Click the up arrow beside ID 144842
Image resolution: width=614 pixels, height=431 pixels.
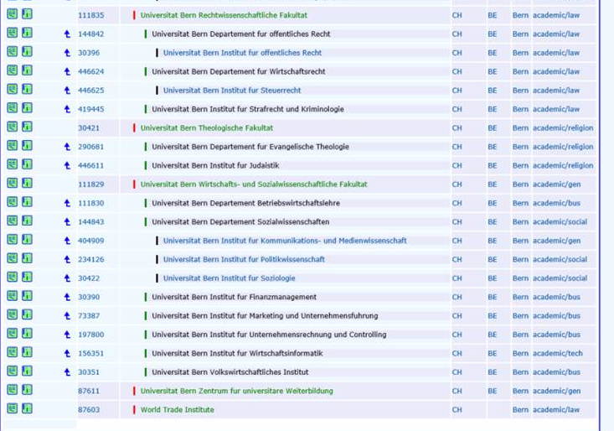67,34
